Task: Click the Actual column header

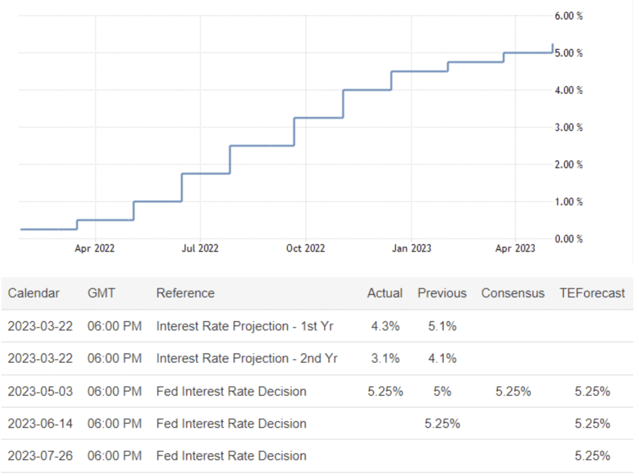Action: pyautogui.click(x=384, y=293)
